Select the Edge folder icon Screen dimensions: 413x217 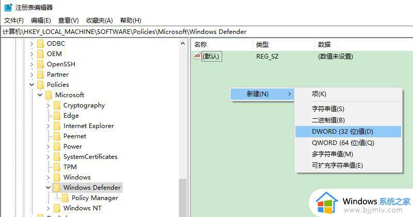[x=57, y=116]
